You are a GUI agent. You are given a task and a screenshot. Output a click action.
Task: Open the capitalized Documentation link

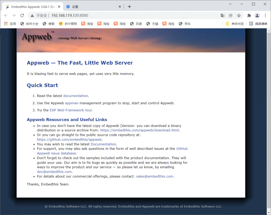tap(103, 144)
